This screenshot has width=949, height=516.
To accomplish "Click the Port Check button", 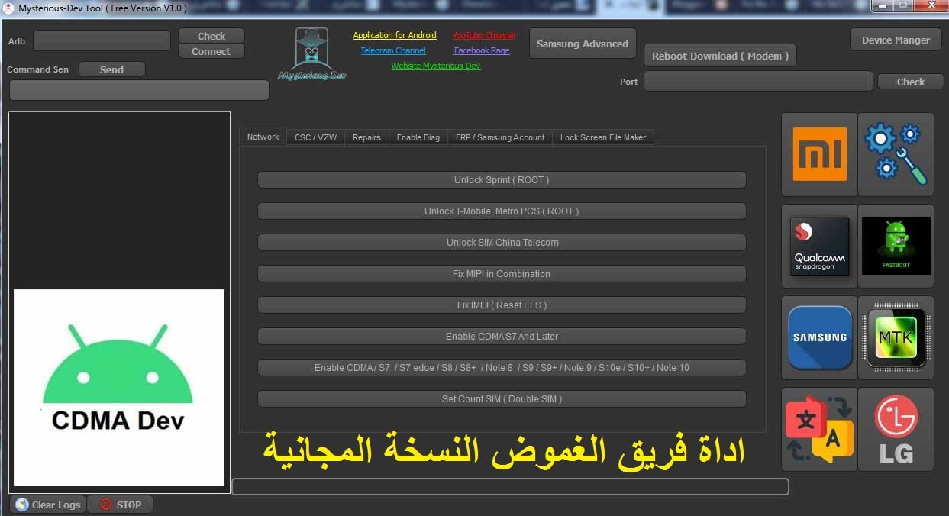I will click(x=910, y=82).
